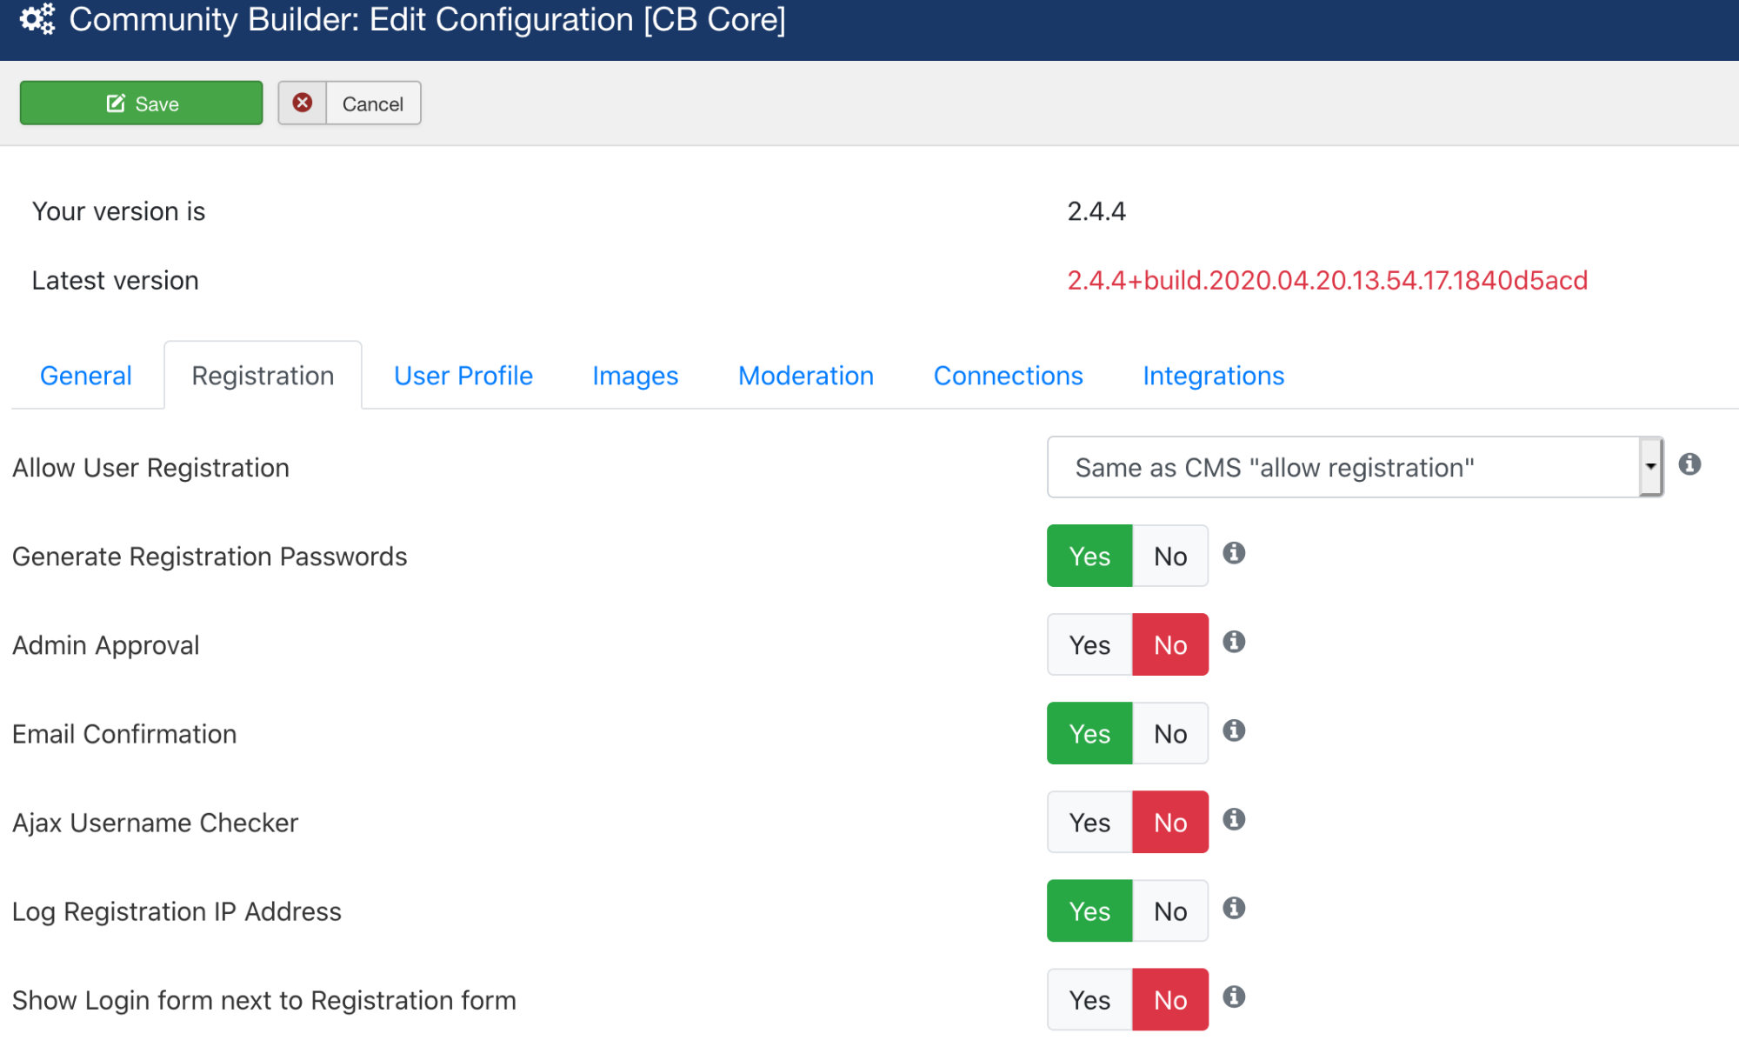Set Log Registration IP Address to No

coord(1170,910)
